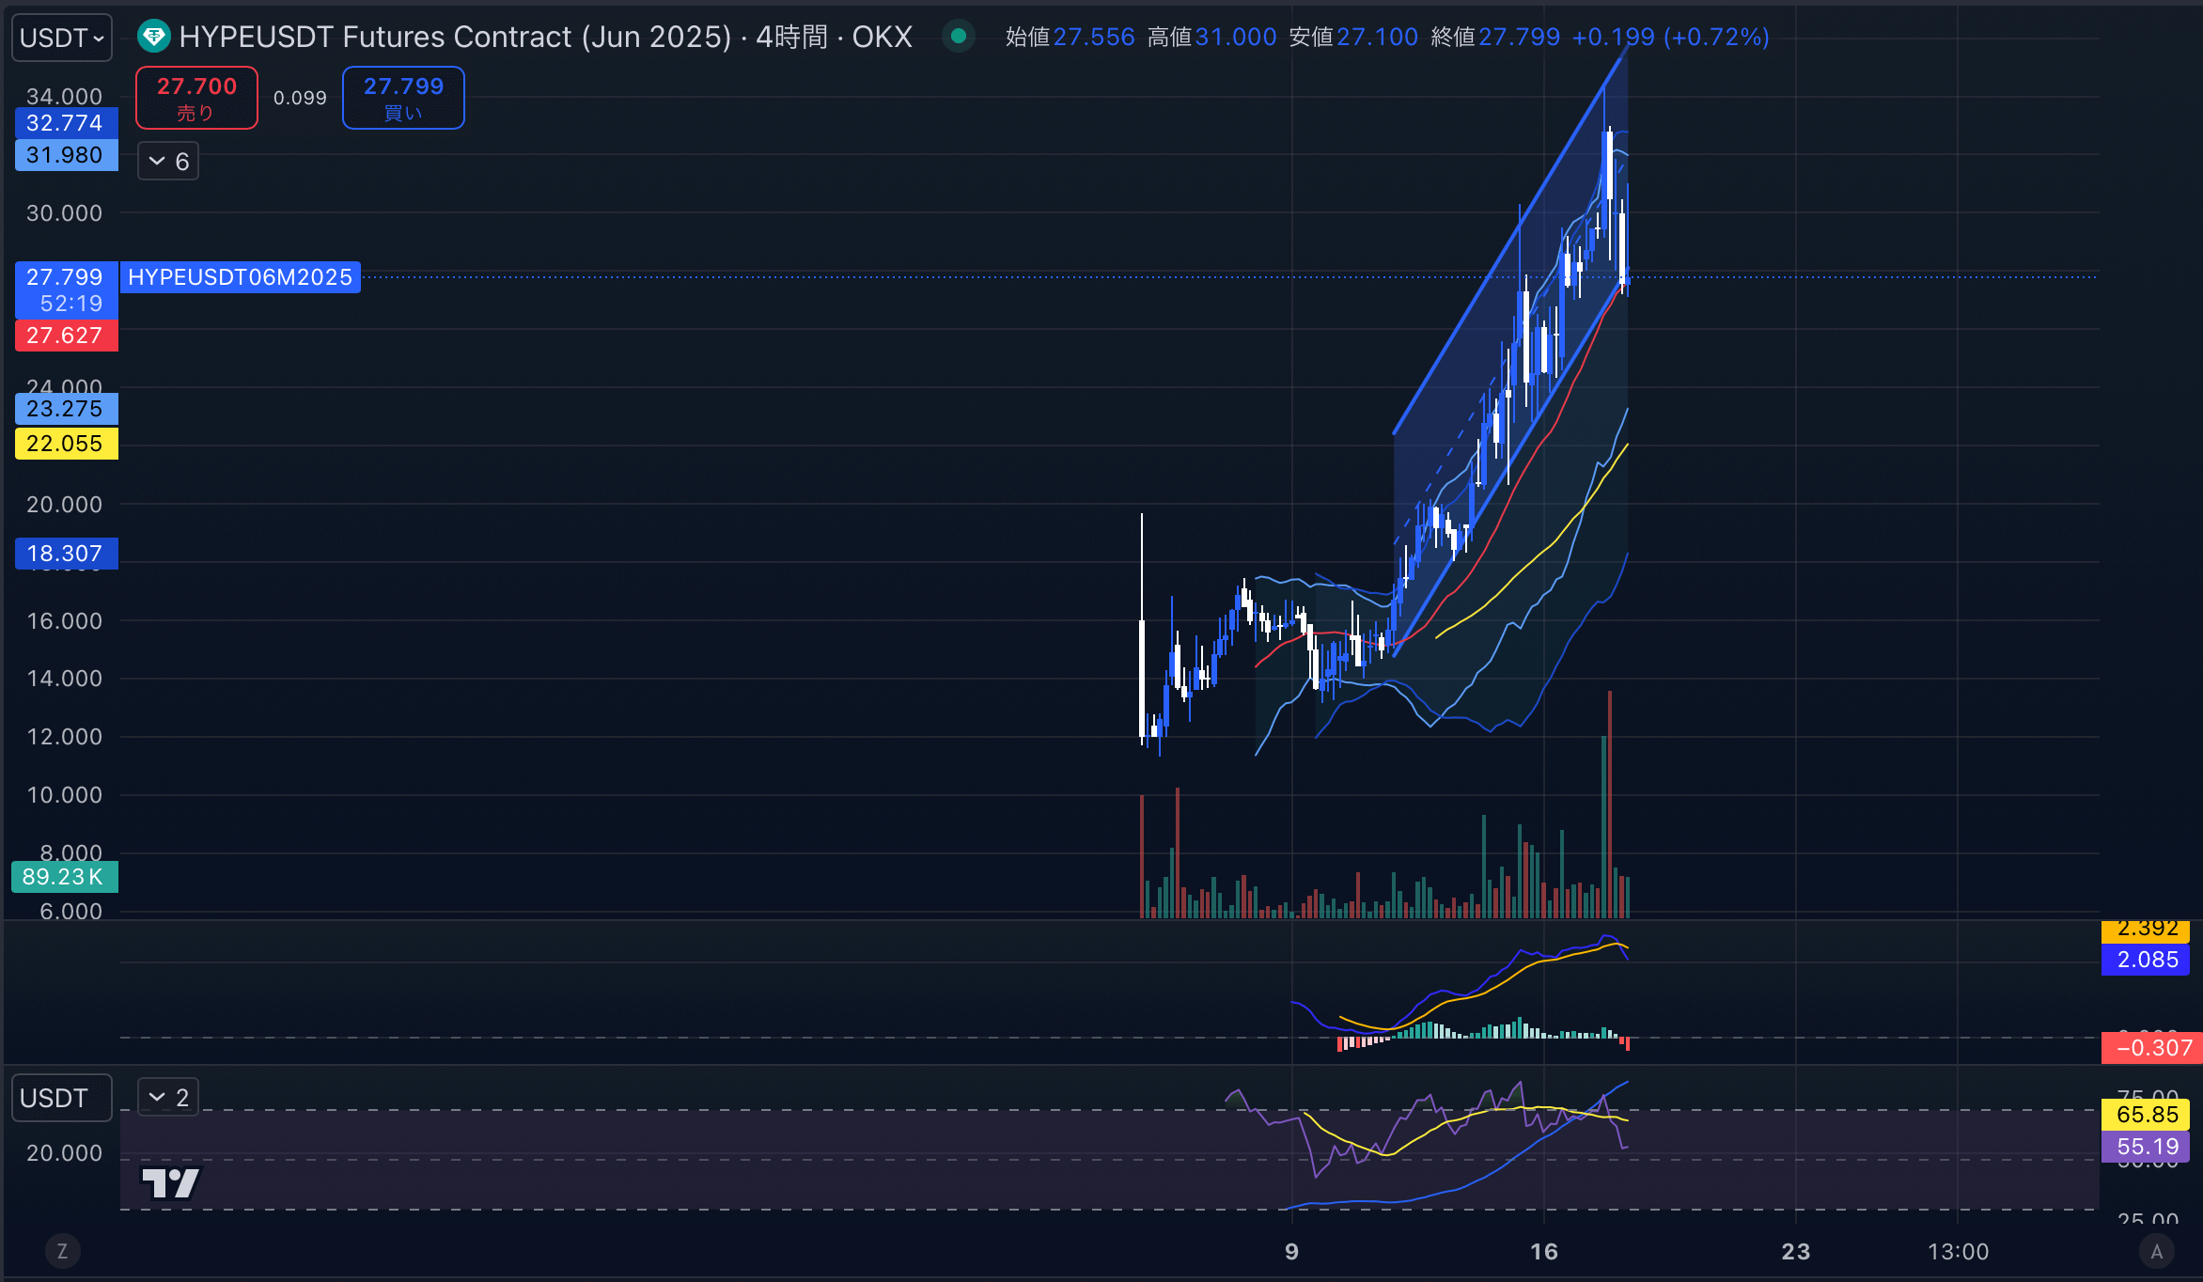Toggle the A auto-scale button
This screenshot has height=1282, width=2203.
[2156, 1251]
